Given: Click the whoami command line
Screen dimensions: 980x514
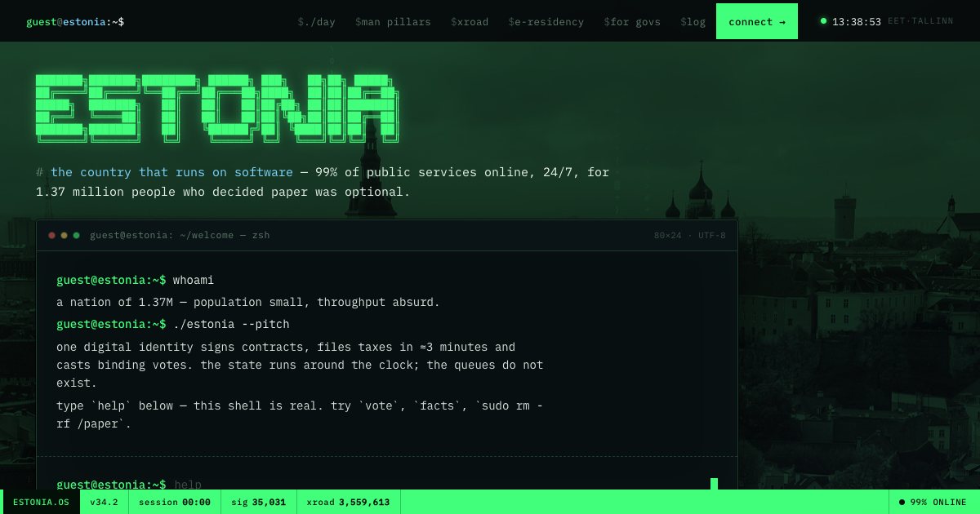Looking at the screenshot, I should 135,280.
